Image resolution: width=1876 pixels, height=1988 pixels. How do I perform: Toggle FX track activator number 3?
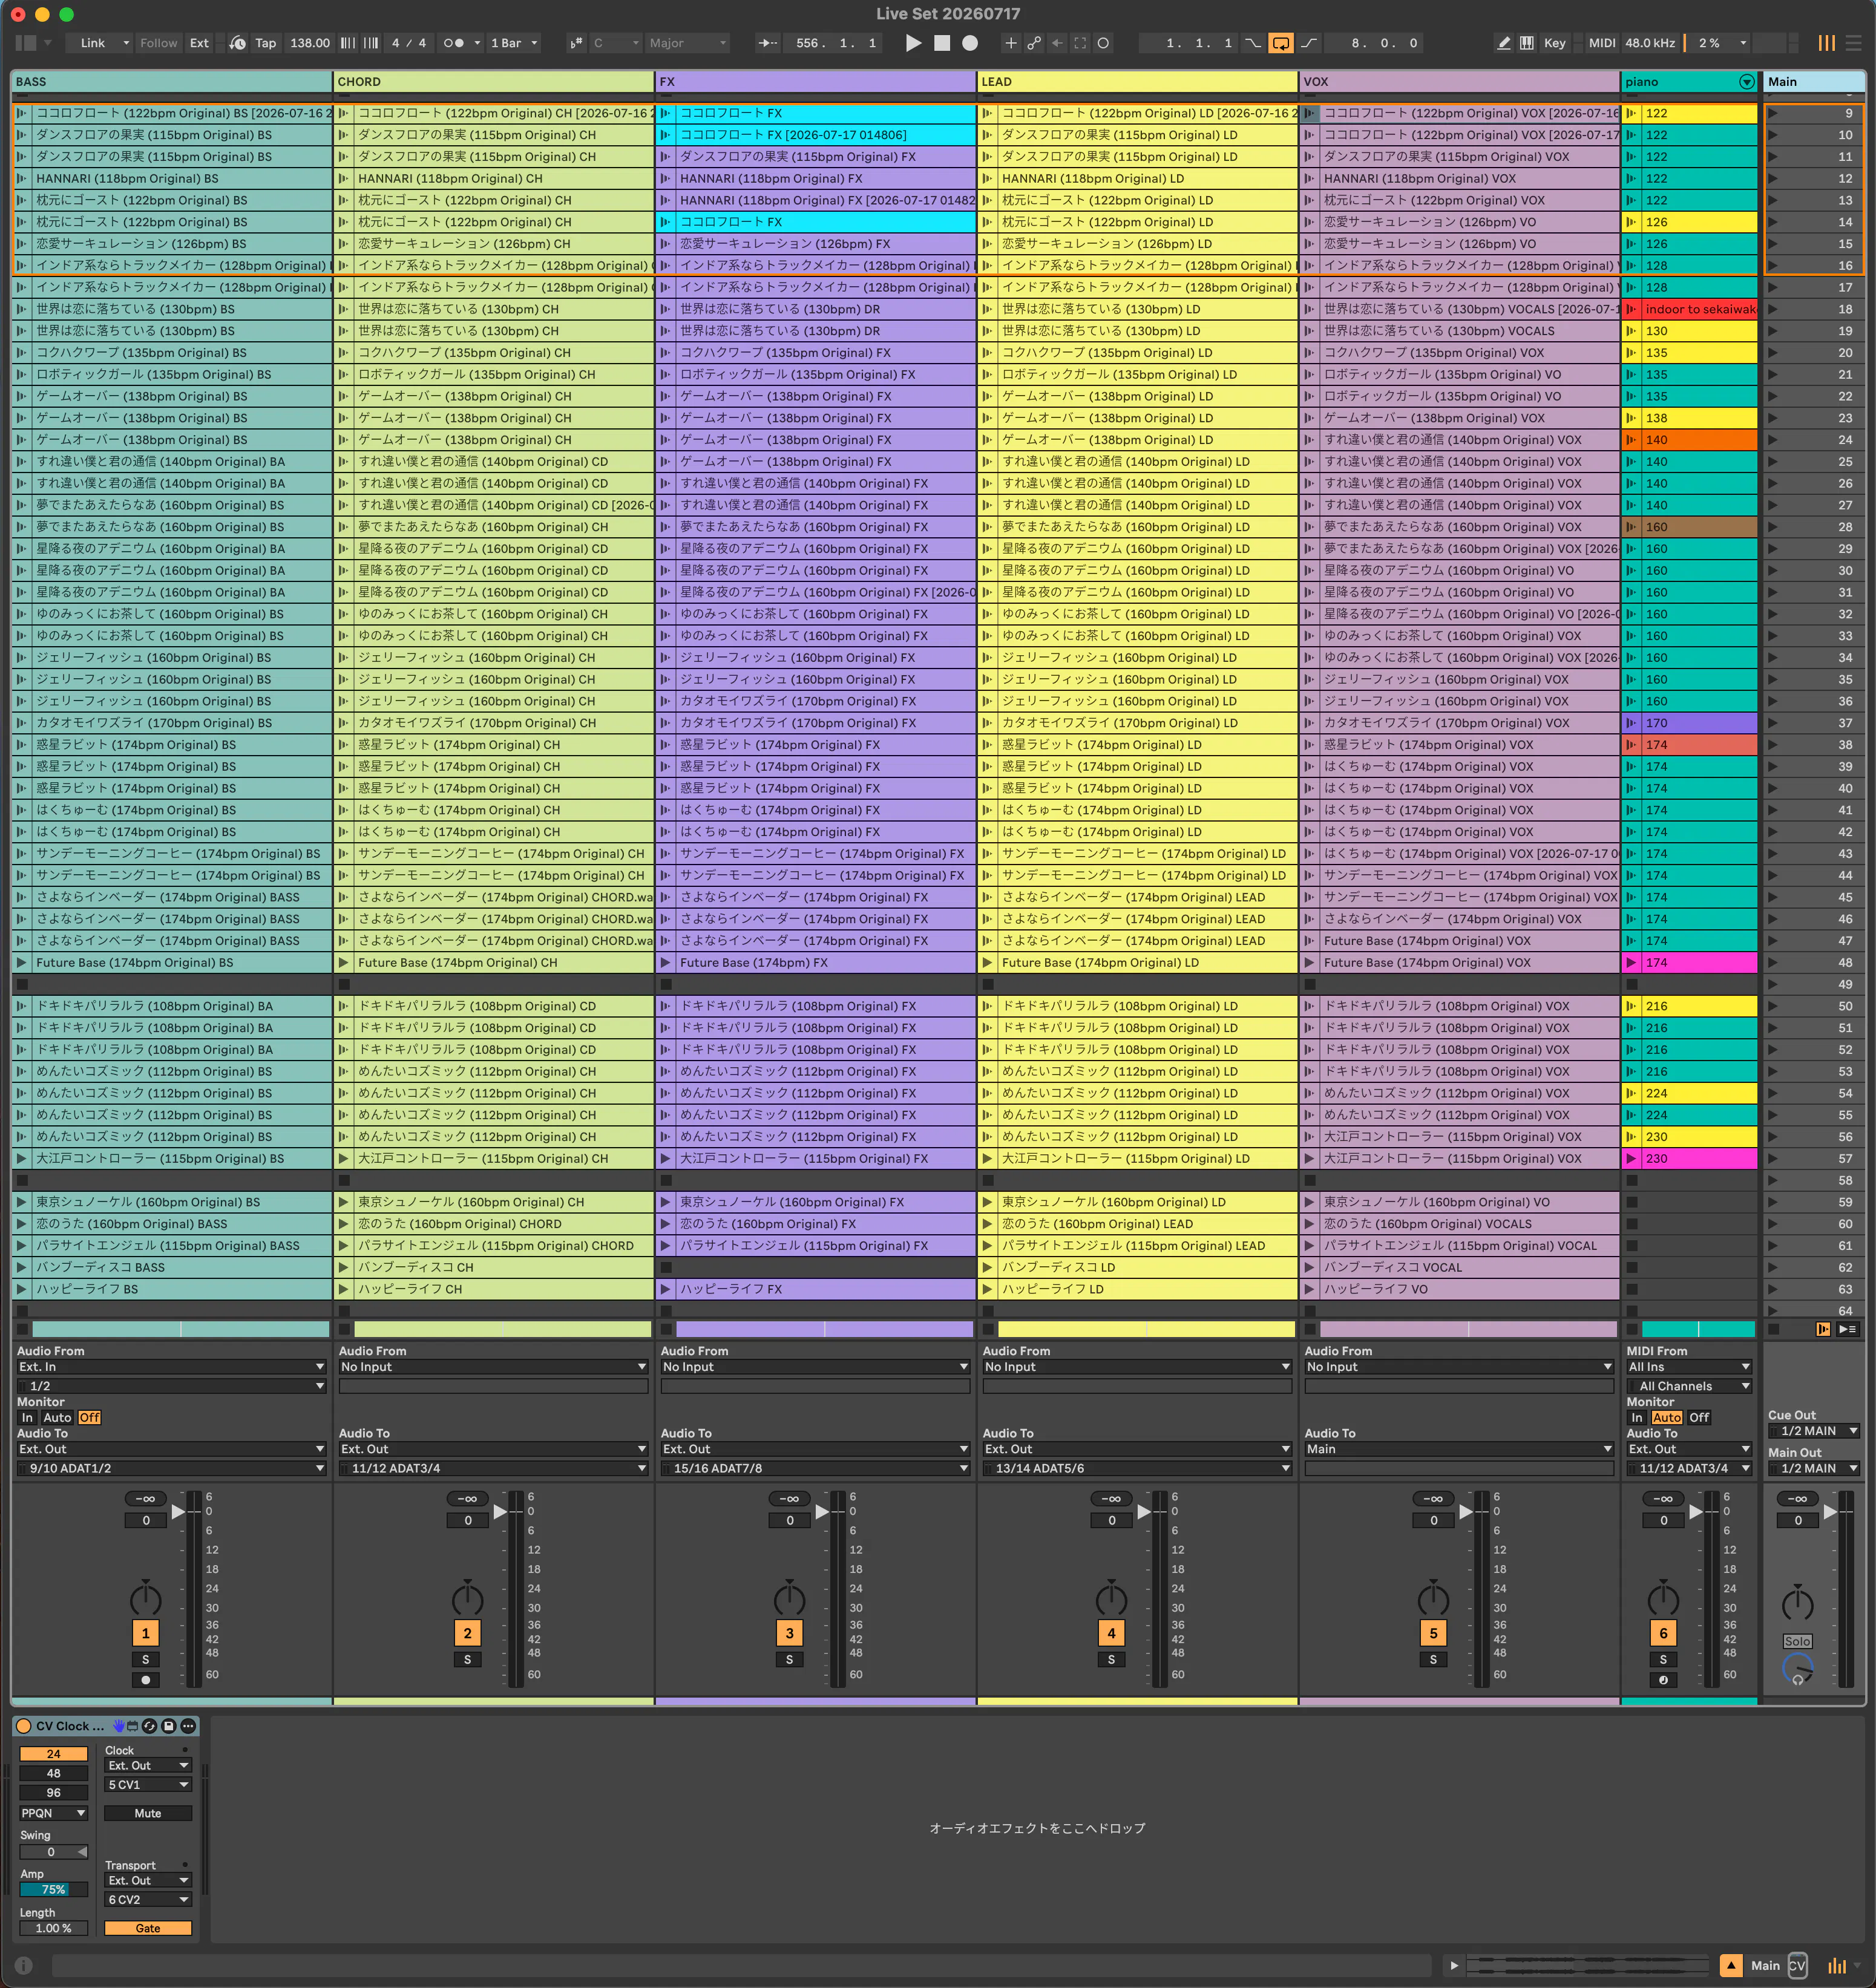click(789, 1633)
